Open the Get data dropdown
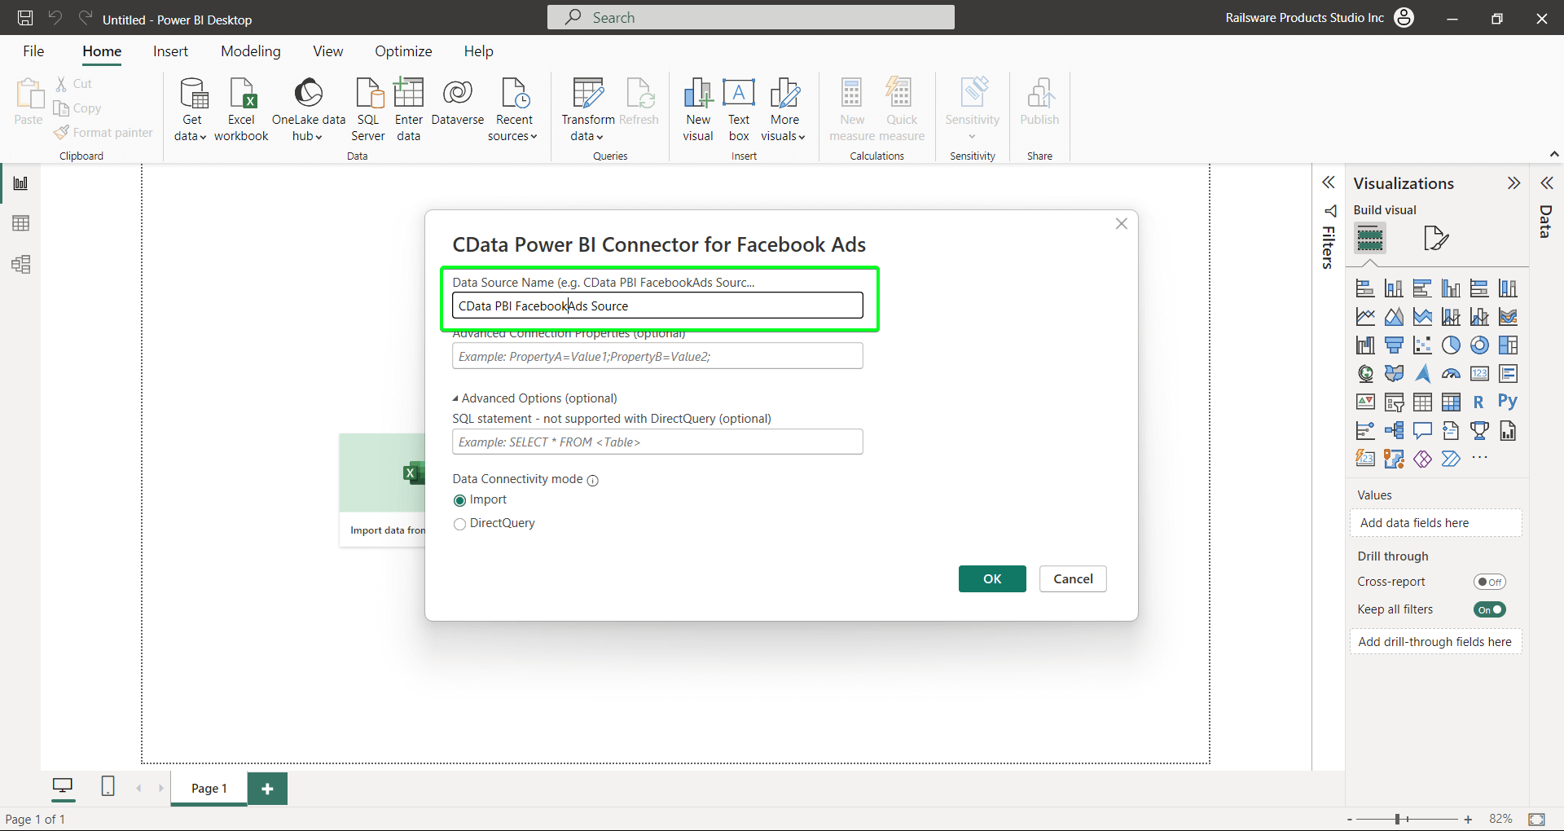 tap(192, 110)
